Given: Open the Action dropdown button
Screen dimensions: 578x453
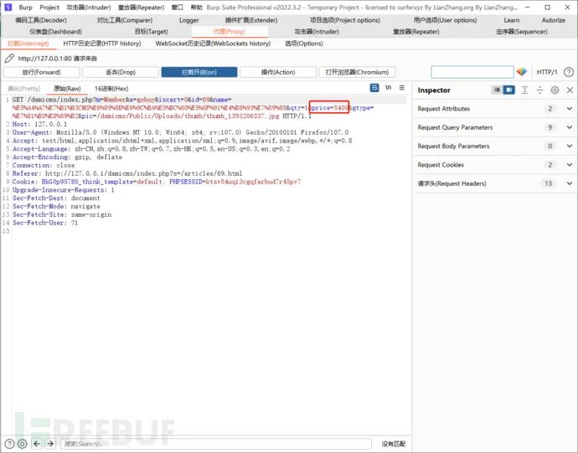Looking at the screenshot, I should point(278,72).
